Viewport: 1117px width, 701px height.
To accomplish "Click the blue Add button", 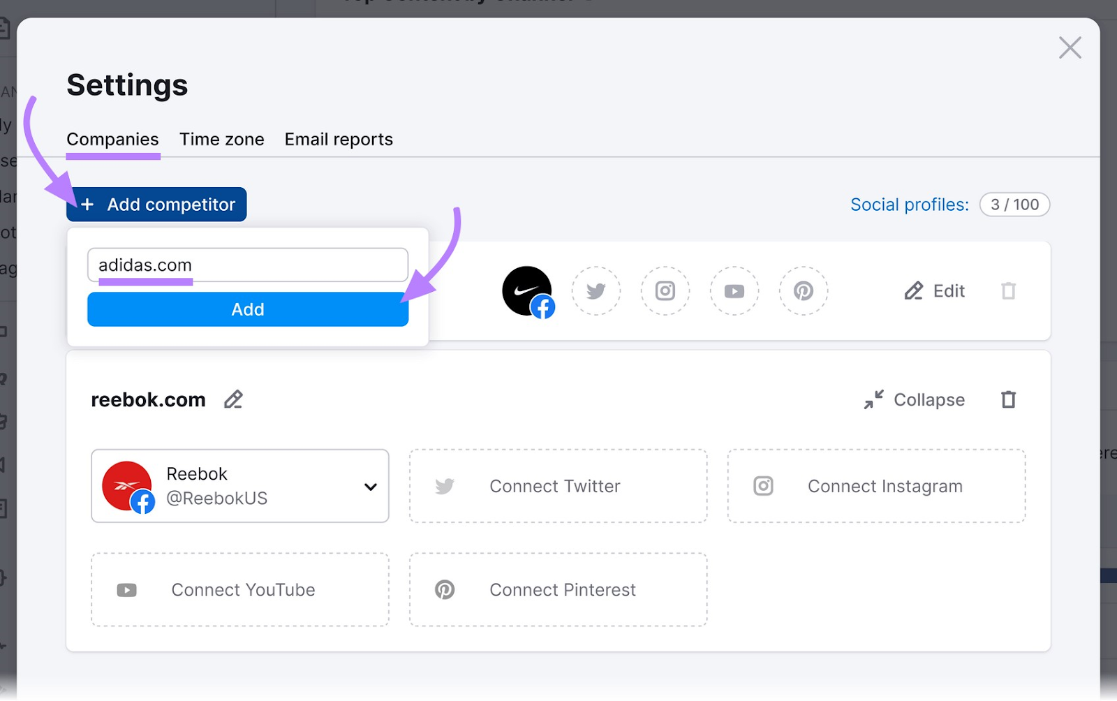I will (x=248, y=309).
